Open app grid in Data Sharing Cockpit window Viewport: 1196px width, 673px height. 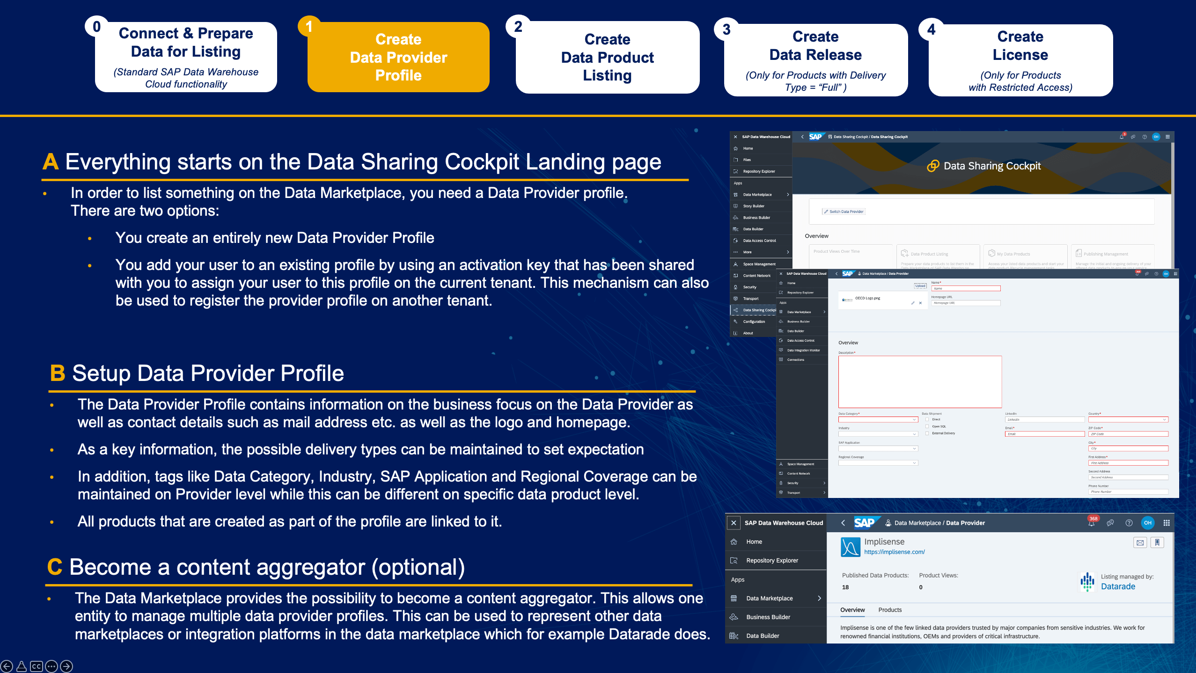click(x=1167, y=137)
